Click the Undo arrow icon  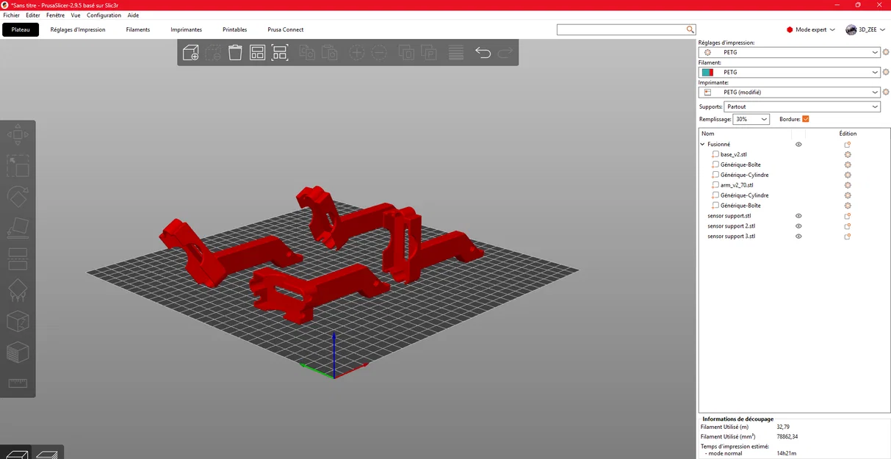coord(483,52)
